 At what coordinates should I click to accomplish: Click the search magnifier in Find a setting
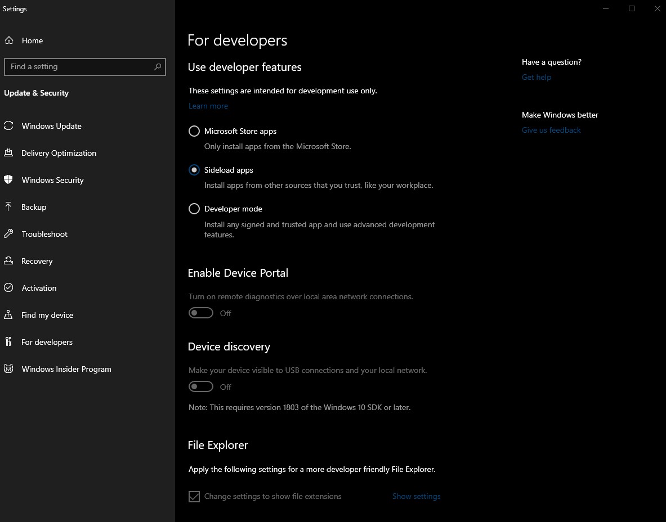[158, 66]
